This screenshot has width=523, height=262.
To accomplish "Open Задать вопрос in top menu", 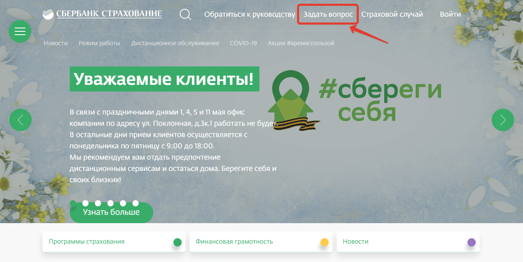I will tap(328, 14).
